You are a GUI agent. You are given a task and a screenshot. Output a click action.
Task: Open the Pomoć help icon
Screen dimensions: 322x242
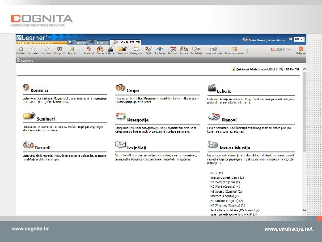coord(72,49)
